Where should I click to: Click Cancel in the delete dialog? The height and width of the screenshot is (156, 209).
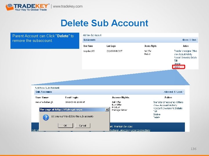click(83, 125)
